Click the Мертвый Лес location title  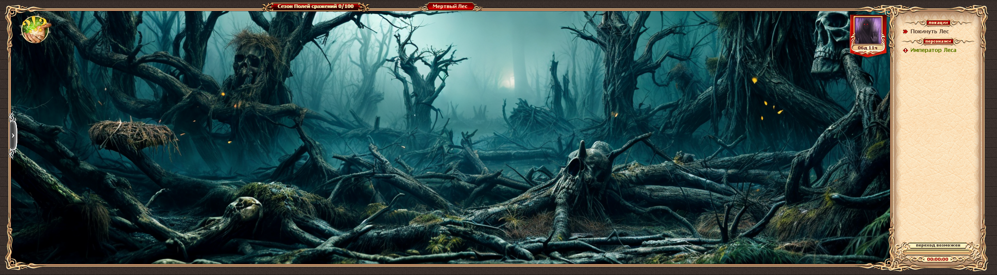(450, 7)
